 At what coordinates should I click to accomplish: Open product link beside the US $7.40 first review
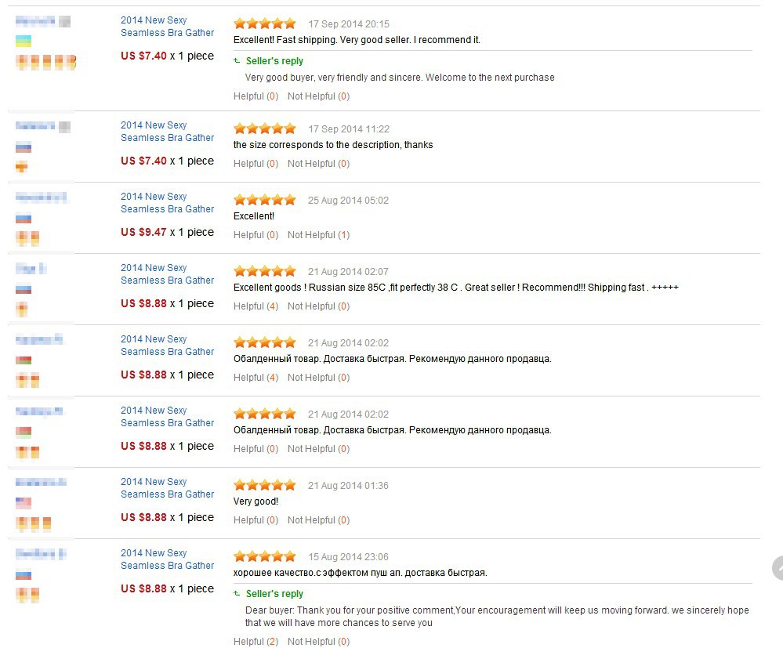point(167,27)
